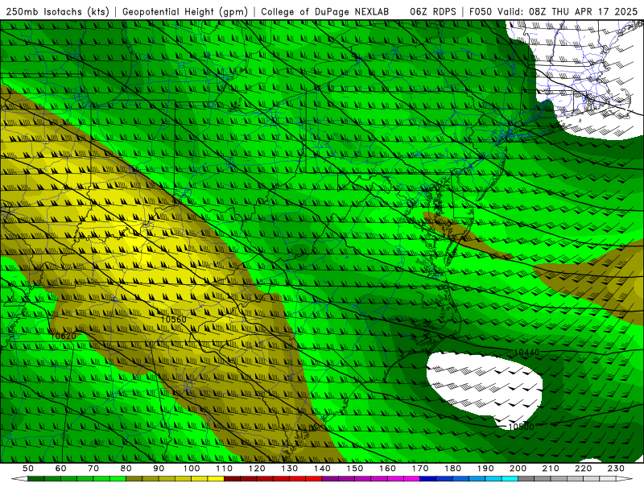Click the "130" value on the color scale
644x483 pixels.
290,469
